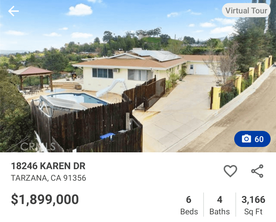This screenshot has width=276, height=222.
Task: Share this listing via share icon
Action: point(257,171)
